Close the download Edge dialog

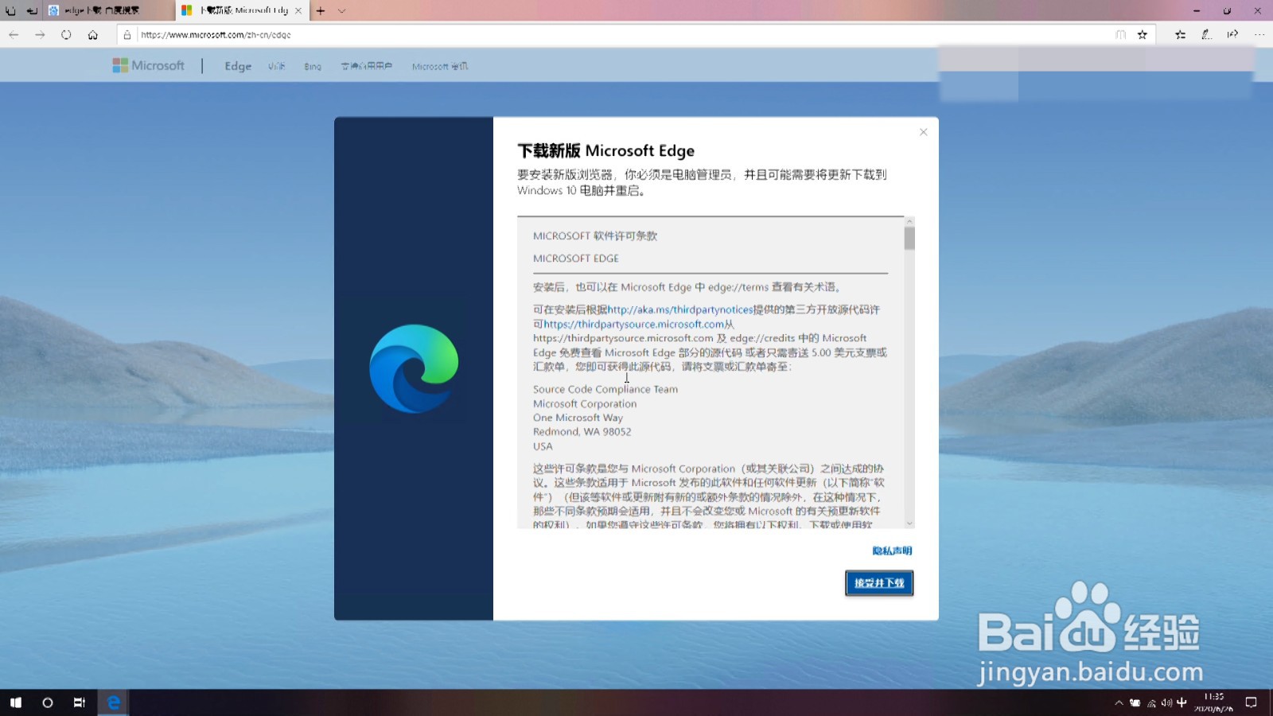[923, 132]
